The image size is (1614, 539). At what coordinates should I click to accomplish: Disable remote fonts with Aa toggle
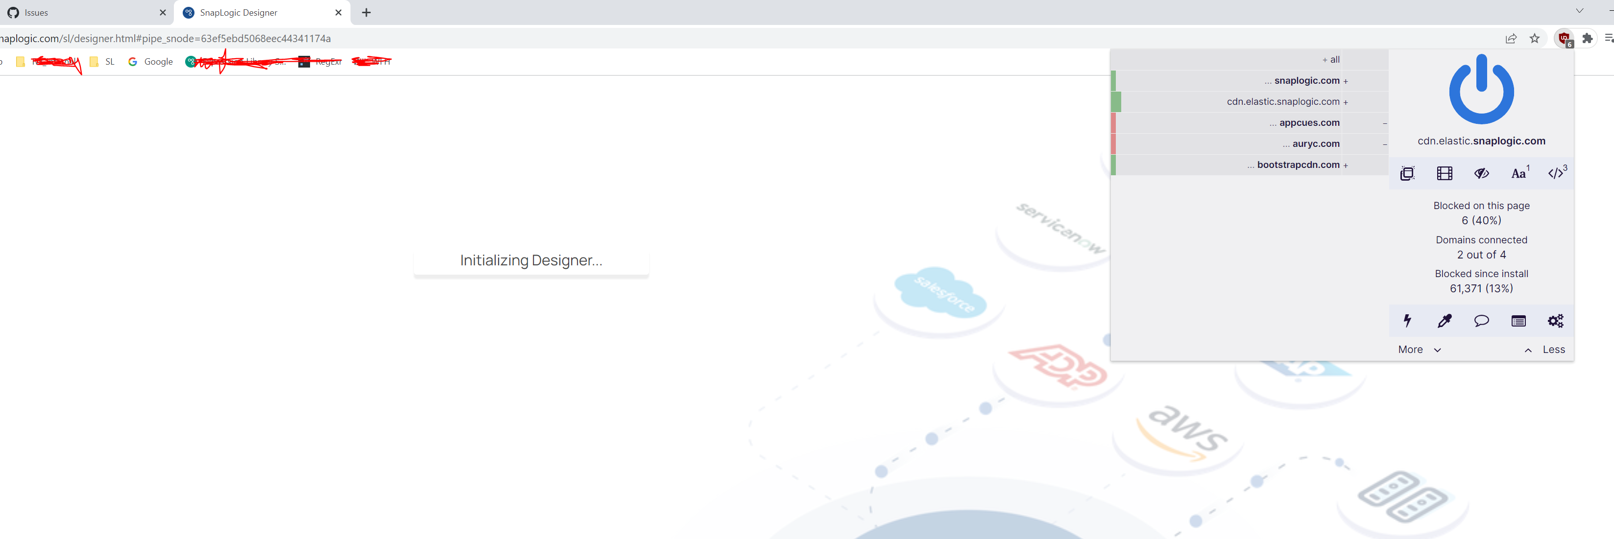(x=1518, y=173)
